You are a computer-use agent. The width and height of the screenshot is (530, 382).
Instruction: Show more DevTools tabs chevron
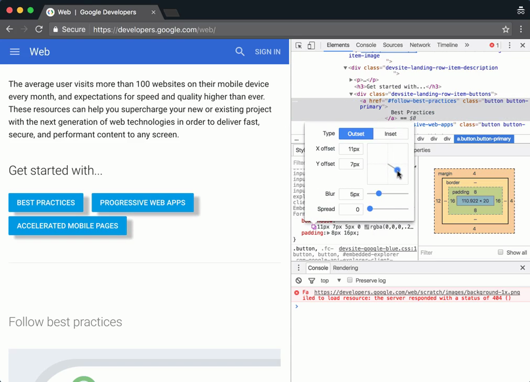(x=467, y=45)
